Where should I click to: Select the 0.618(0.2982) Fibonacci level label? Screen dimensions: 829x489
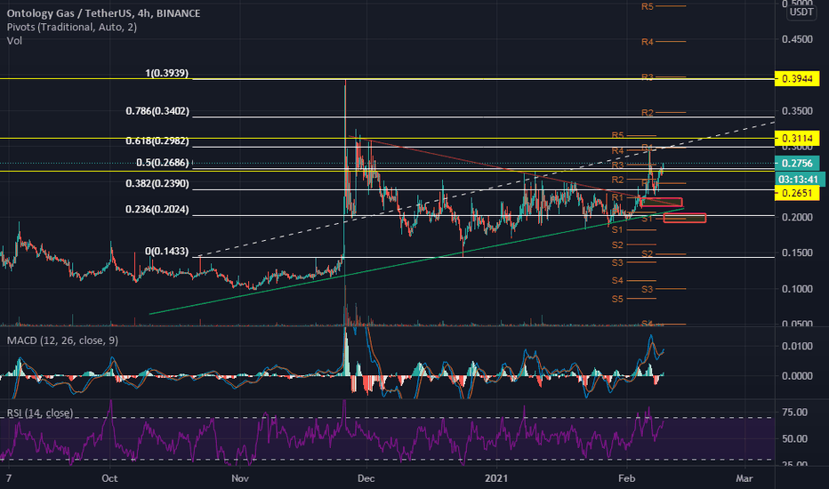coord(157,141)
